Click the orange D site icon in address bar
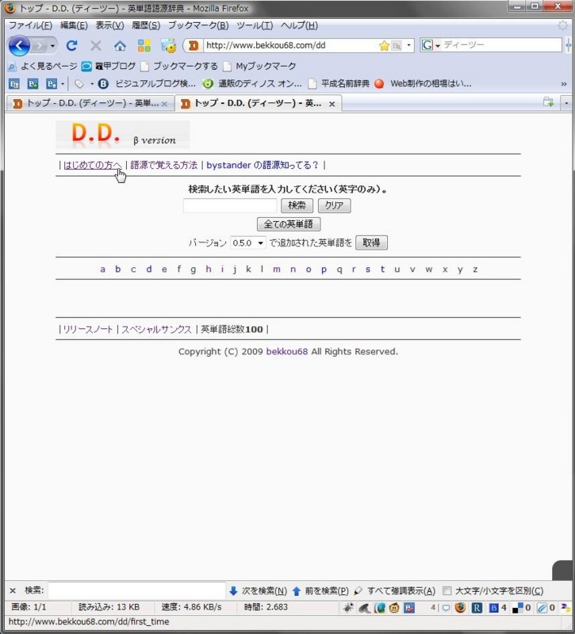The image size is (575, 634). click(194, 45)
